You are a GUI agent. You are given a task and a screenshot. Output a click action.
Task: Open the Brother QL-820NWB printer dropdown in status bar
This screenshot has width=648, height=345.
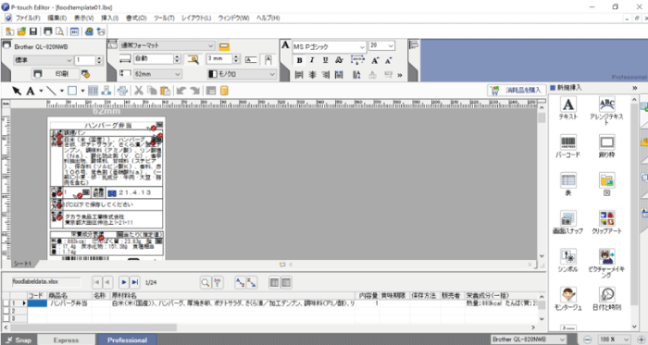[x=529, y=339]
